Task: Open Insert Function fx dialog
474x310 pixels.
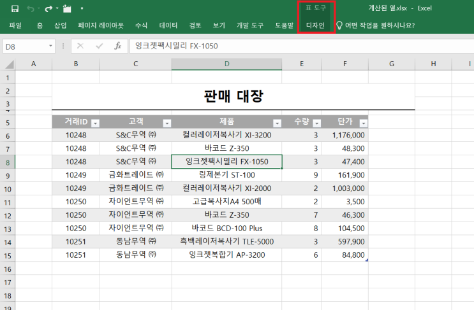Action: click(x=117, y=46)
